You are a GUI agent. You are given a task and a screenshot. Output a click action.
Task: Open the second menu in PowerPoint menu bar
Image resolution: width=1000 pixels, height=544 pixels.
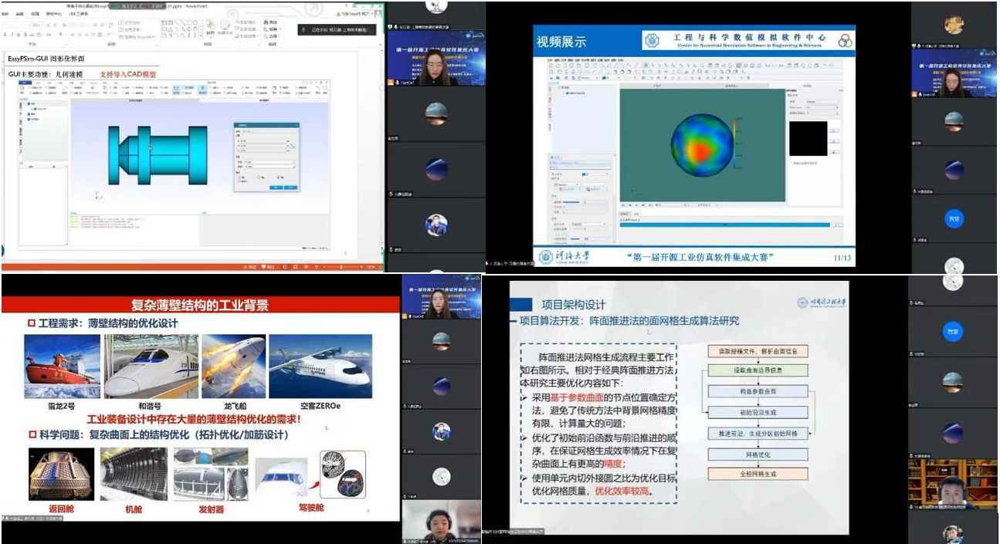[x=20, y=14]
